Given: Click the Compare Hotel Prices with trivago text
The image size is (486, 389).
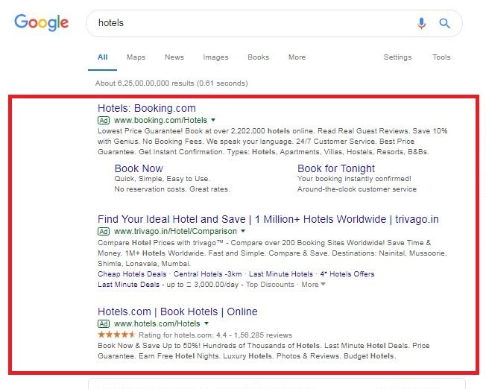Looking at the screenshot, I should (272, 253).
